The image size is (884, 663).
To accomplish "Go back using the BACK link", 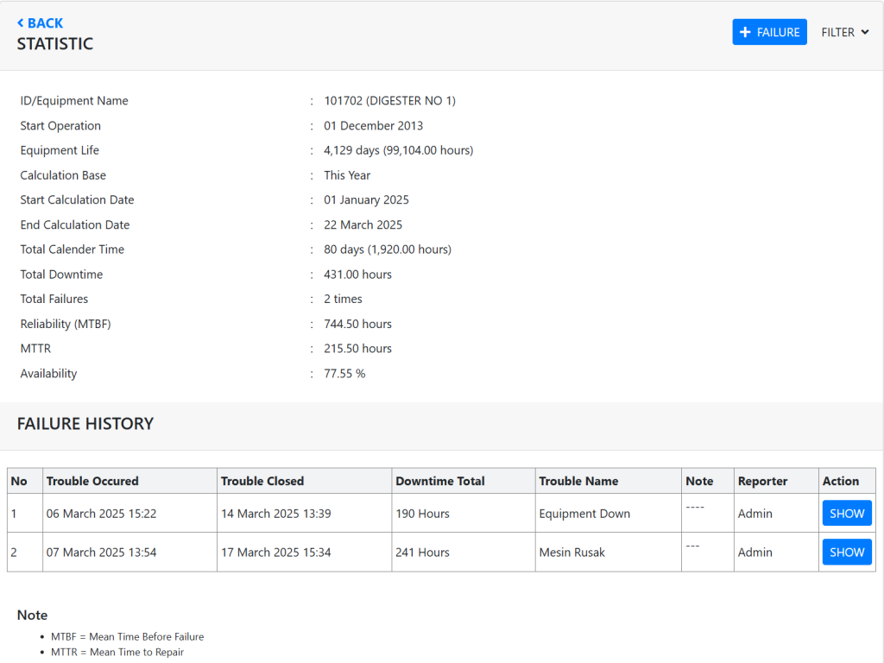I will (41, 23).
